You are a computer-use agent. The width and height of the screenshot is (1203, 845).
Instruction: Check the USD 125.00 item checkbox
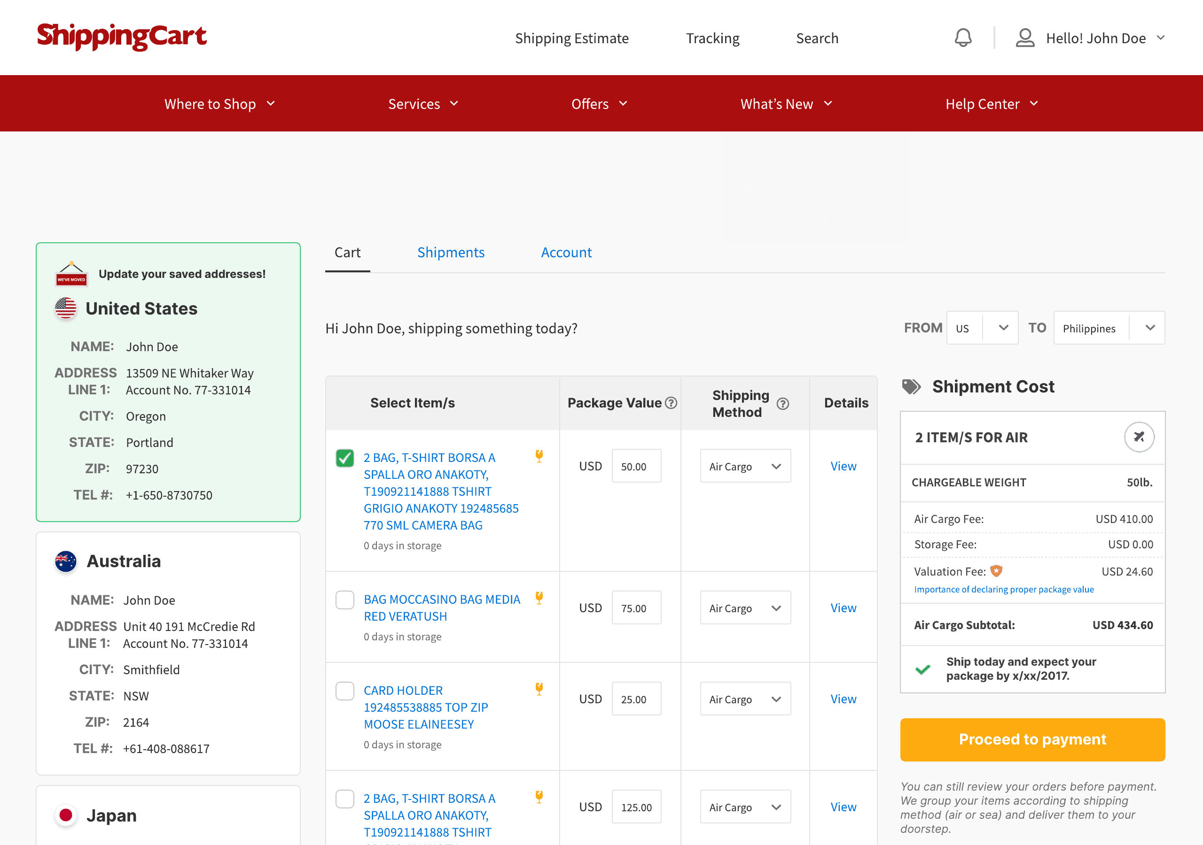pos(345,799)
